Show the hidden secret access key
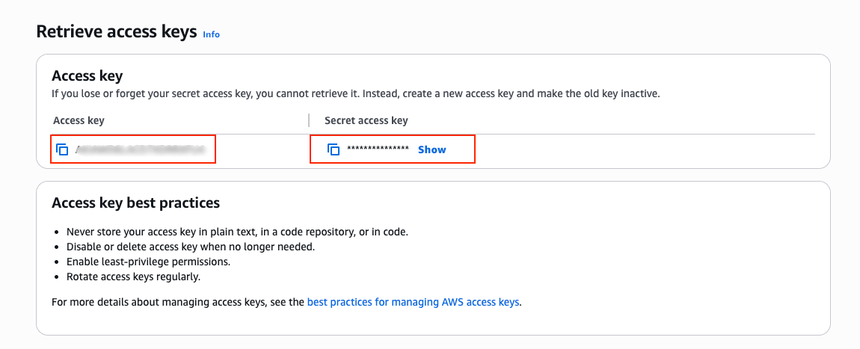860x349 pixels. pos(431,149)
